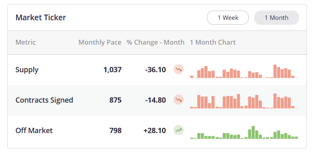Click the Supply monthly pace value 1,037

[112, 70]
